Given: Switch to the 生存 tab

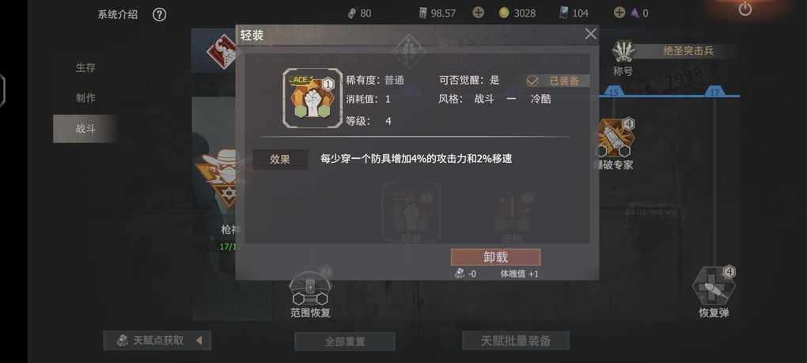Looking at the screenshot, I should [x=85, y=67].
